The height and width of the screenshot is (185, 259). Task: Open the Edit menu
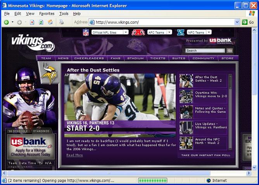18,14
